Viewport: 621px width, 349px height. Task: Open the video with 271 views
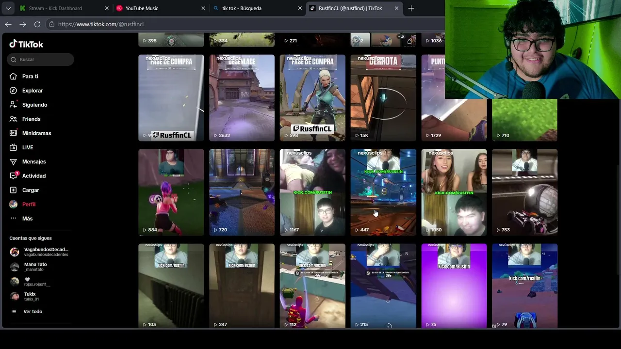tap(312, 40)
